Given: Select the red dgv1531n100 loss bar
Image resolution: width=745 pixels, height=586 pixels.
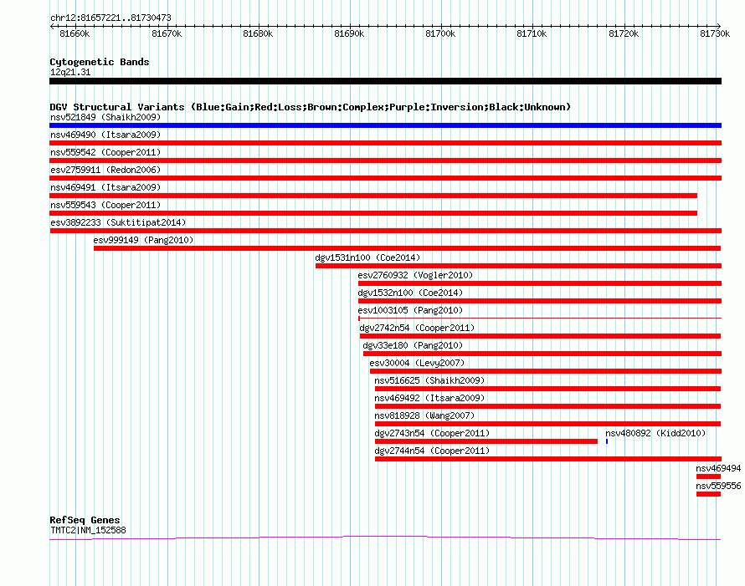Looking at the screenshot, I should click(x=518, y=266).
